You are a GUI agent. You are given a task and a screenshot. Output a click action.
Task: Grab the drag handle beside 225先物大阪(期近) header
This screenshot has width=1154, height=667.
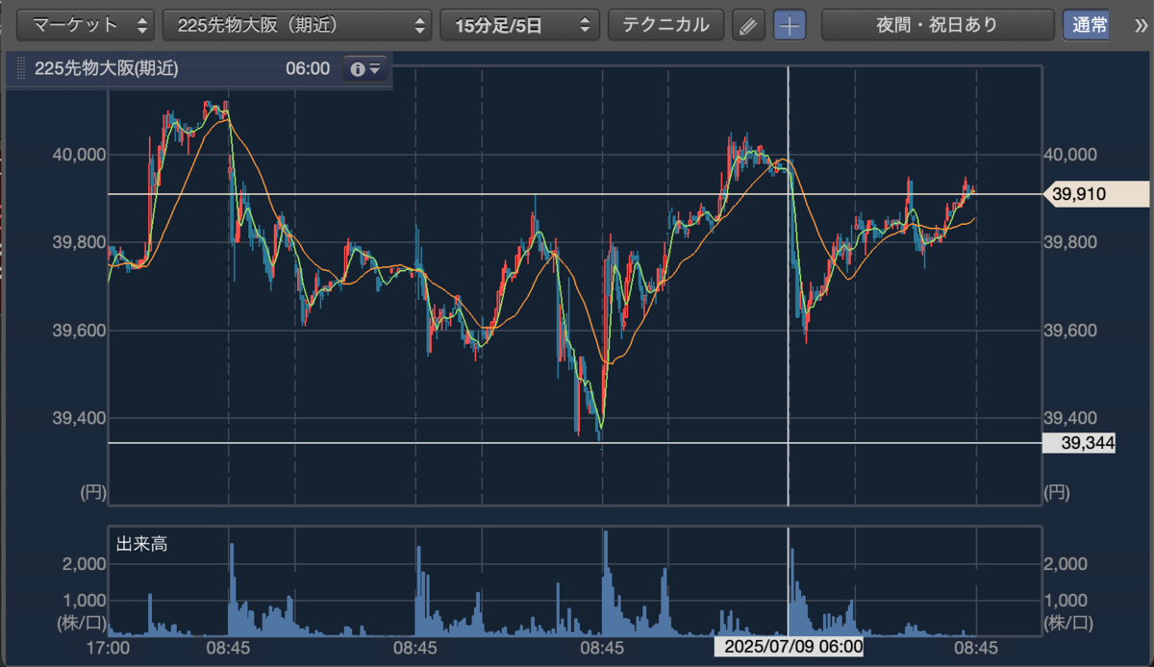click(20, 69)
